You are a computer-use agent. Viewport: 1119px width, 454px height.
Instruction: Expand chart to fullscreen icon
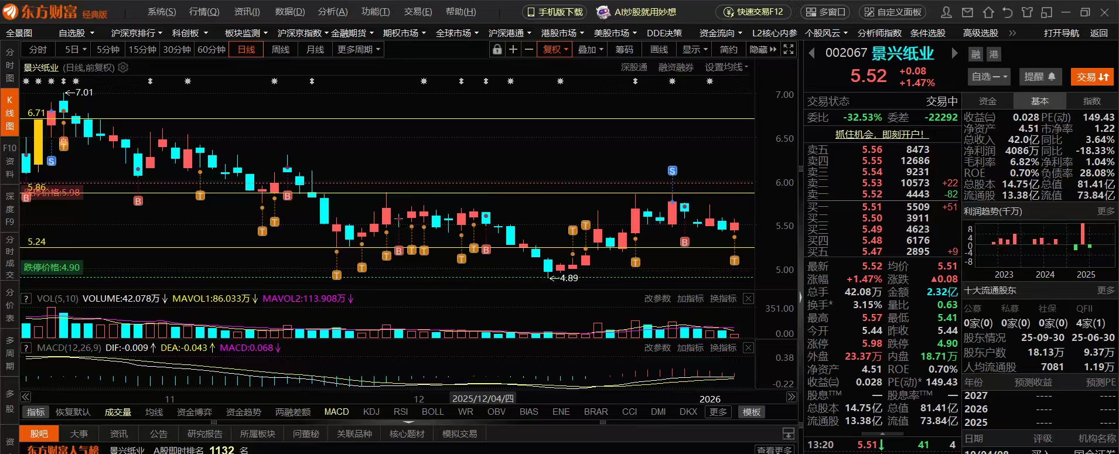(789, 50)
